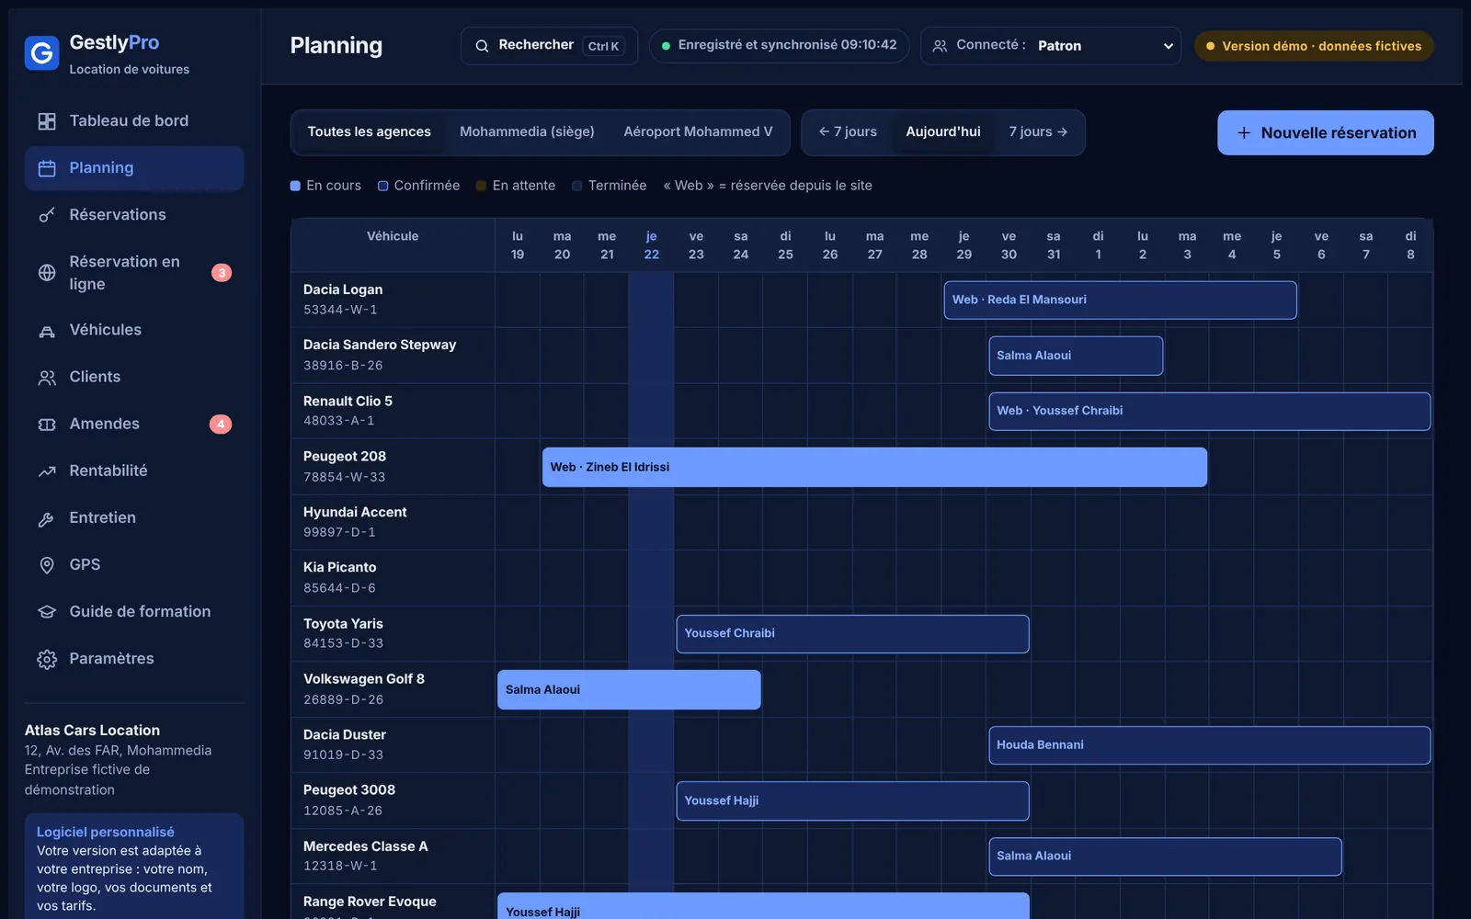Screen dimensions: 1471x919
Task: Click the Rentabilité trend chart icon
Action: tap(47, 471)
